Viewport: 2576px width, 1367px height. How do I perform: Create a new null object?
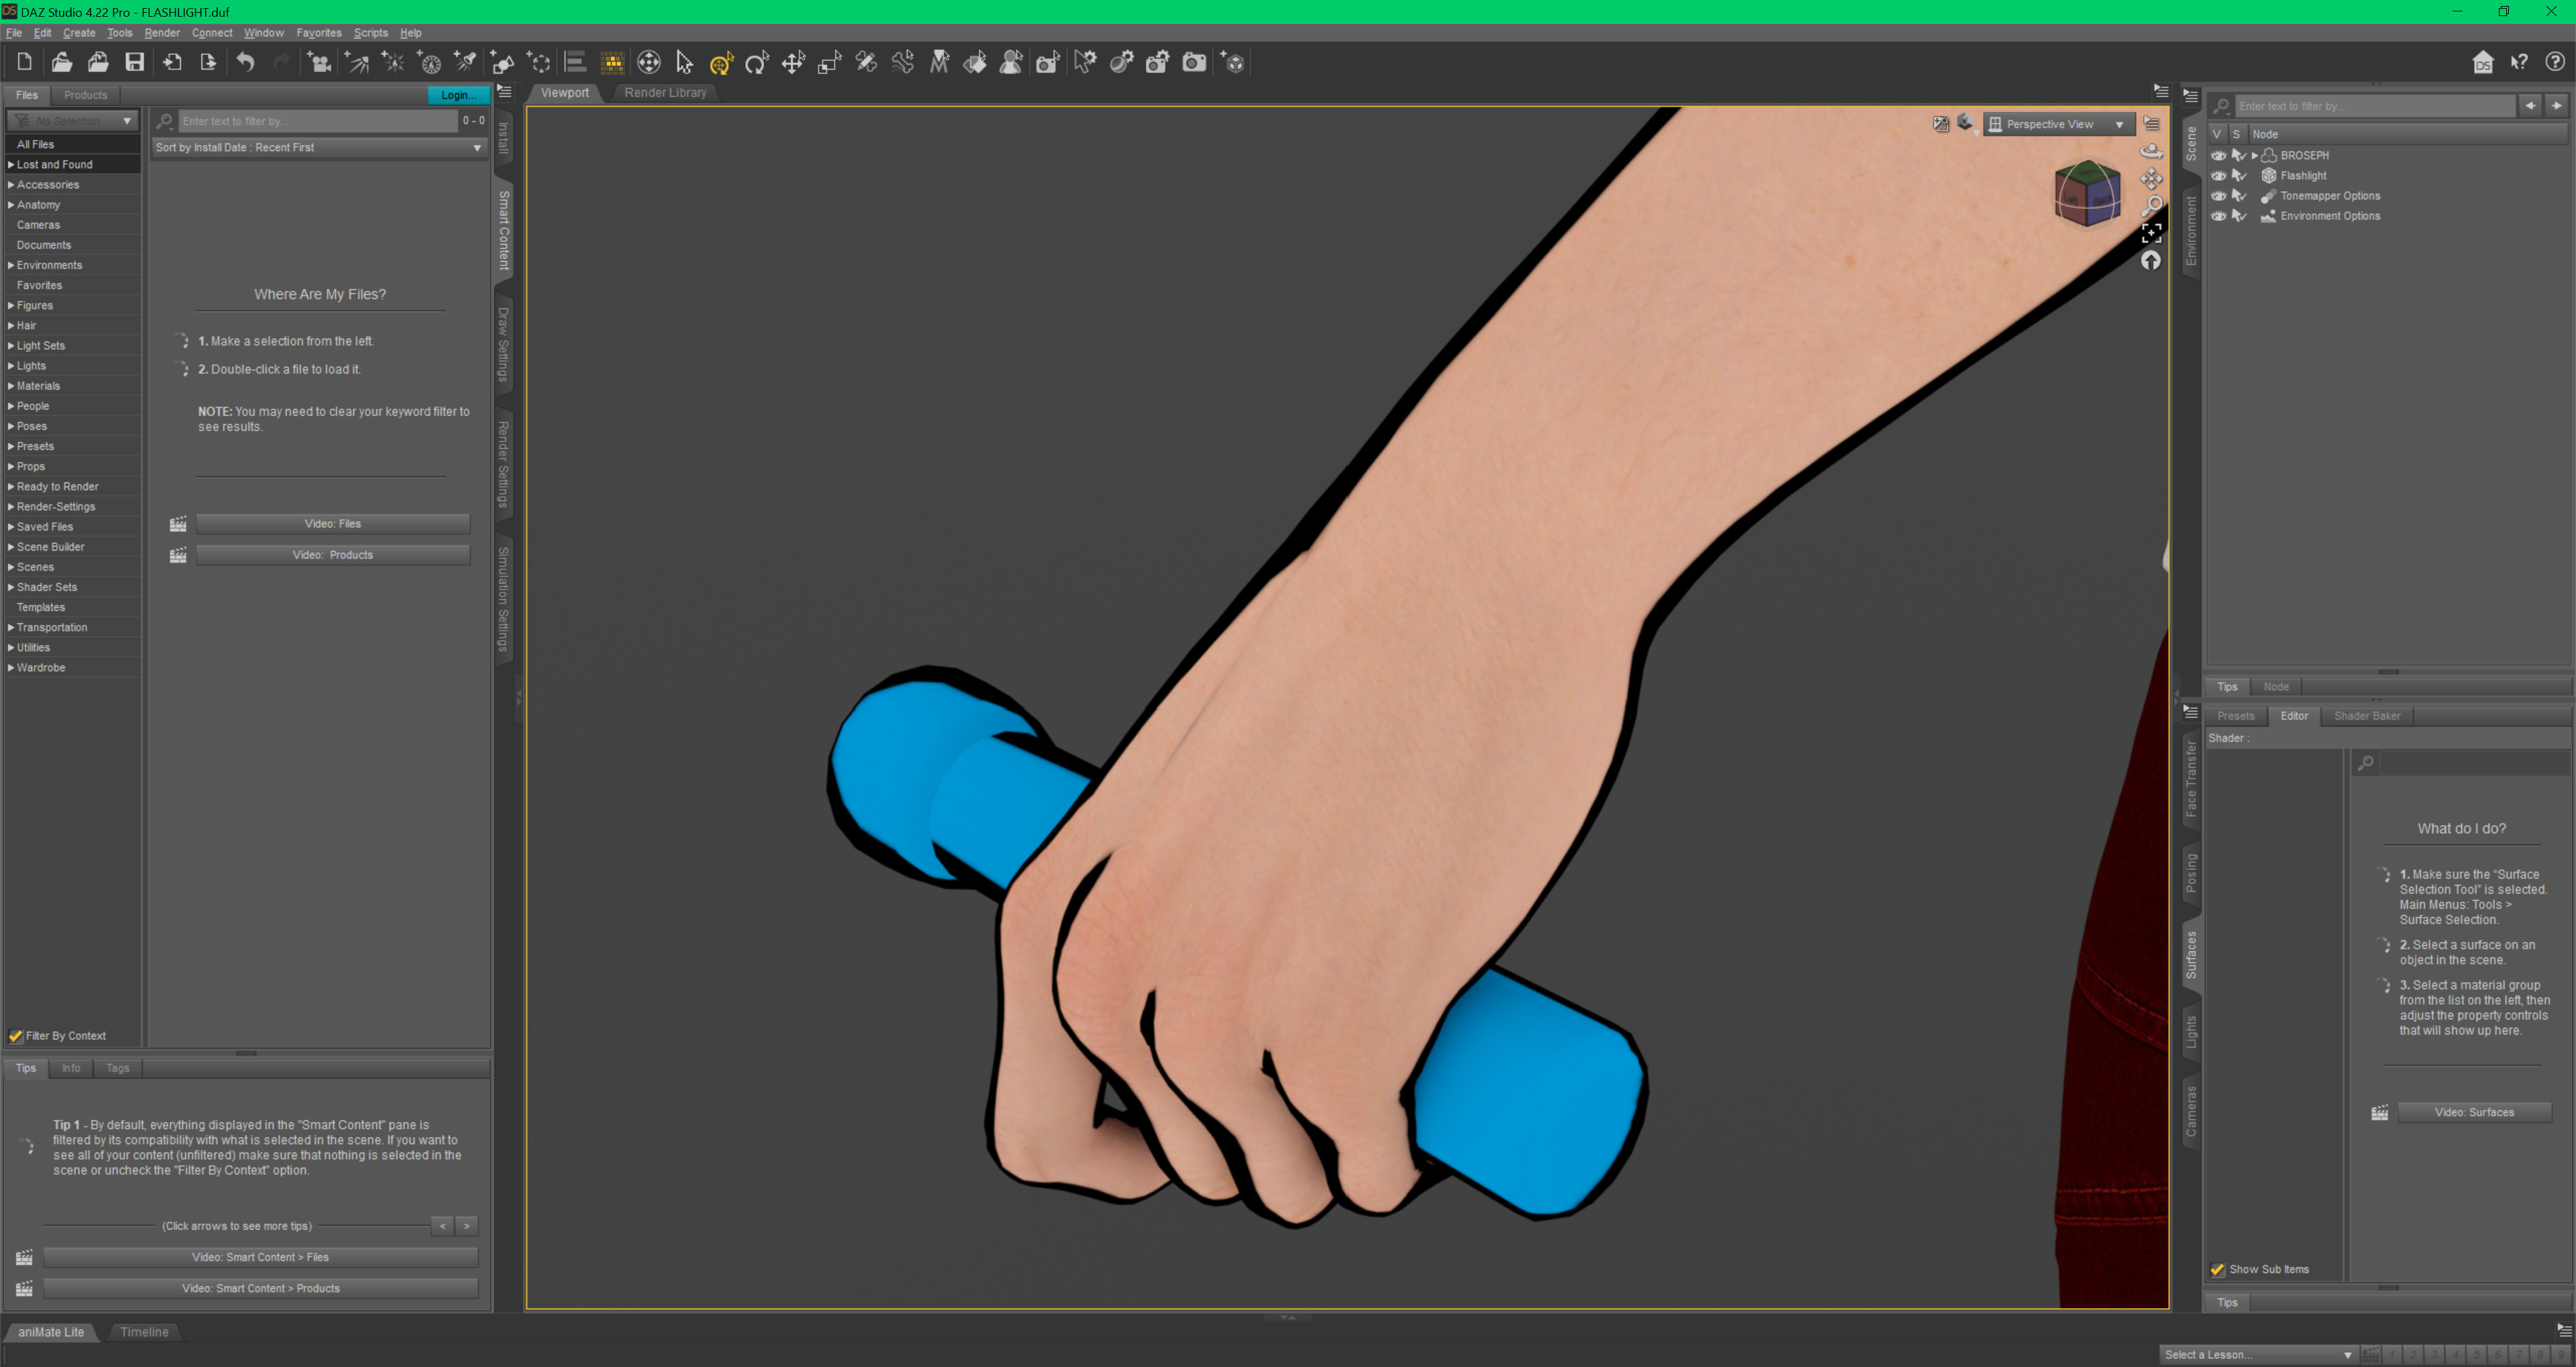[540, 62]
